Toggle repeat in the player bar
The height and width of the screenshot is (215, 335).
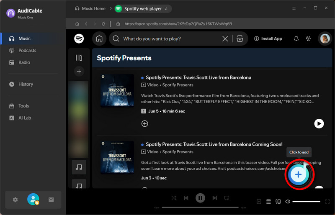(227, 198)
